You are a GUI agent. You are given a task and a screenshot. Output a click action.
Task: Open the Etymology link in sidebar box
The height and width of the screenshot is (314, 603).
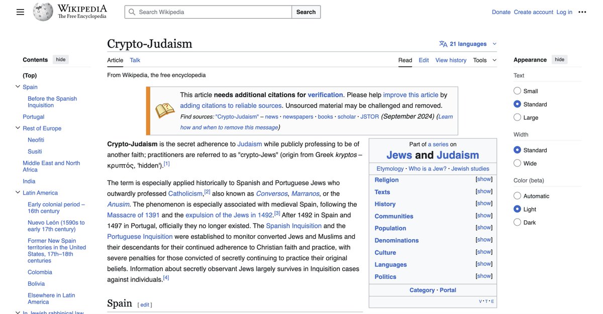390,169
